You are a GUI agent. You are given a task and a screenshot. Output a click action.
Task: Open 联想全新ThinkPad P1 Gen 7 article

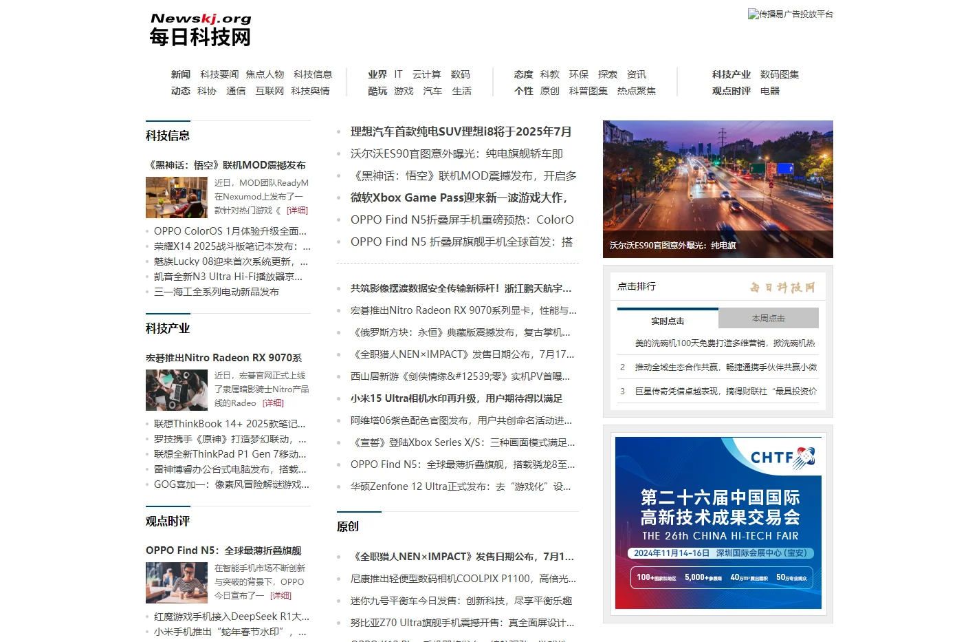pos(230,454)
